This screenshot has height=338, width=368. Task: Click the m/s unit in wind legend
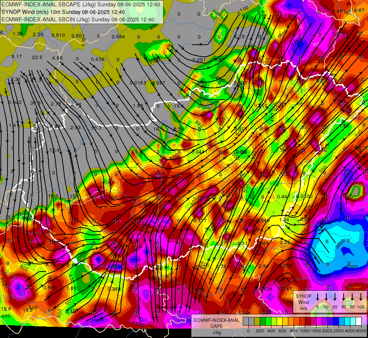(x=303, y=308)
